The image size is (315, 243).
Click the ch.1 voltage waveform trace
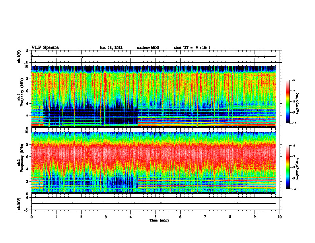(x=154, y=56)
